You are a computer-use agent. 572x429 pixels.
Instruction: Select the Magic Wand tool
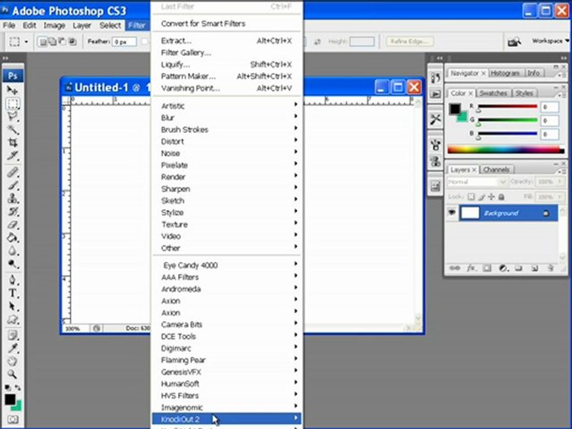click(13, 129)
